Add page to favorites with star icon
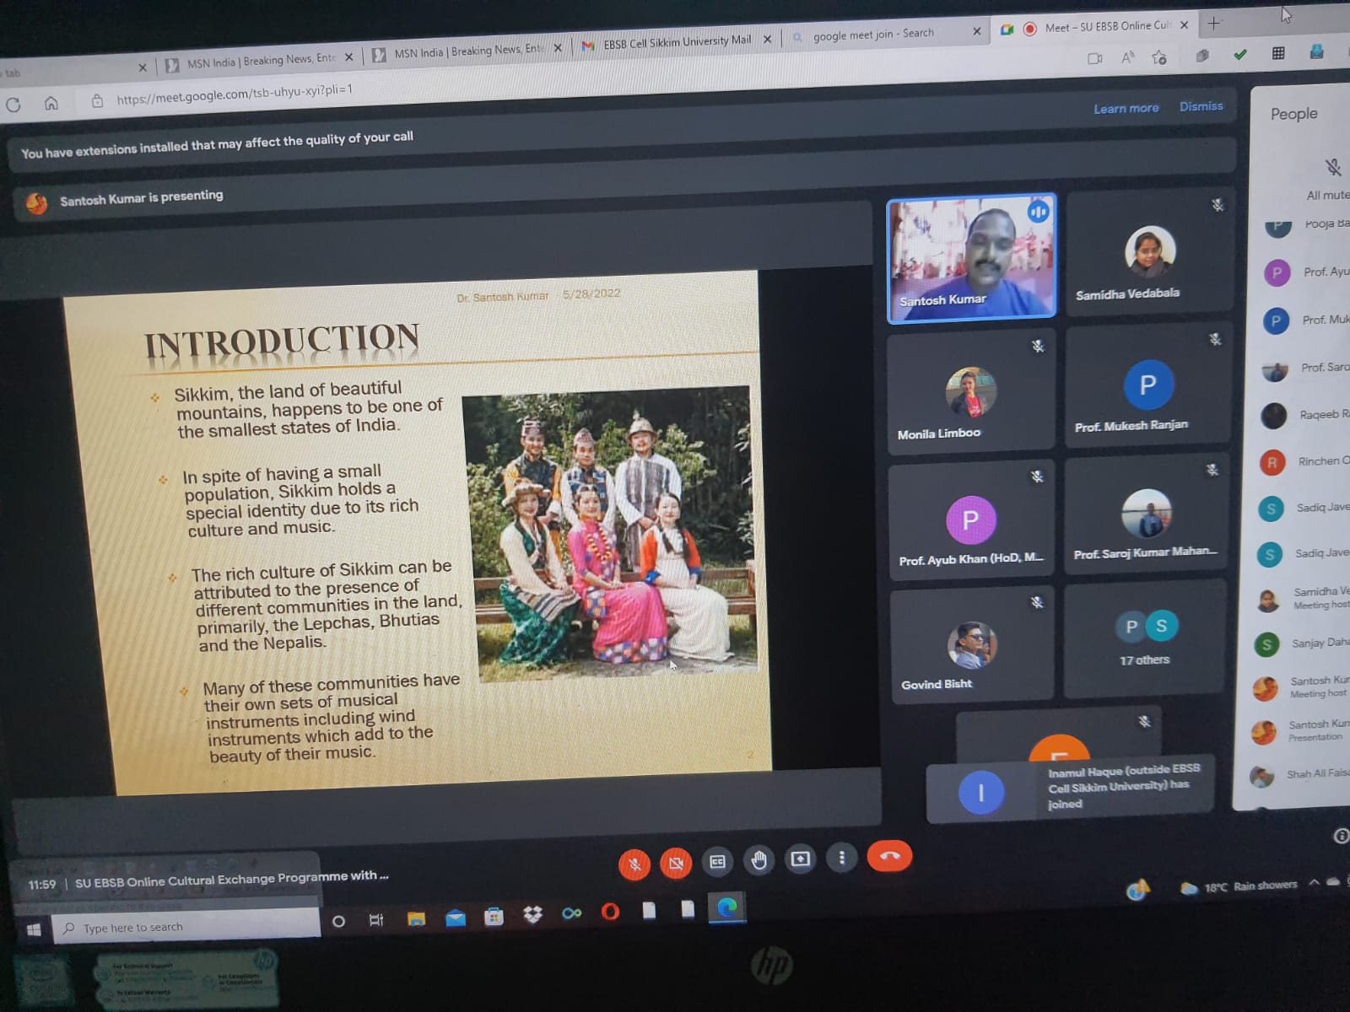 1159,57
